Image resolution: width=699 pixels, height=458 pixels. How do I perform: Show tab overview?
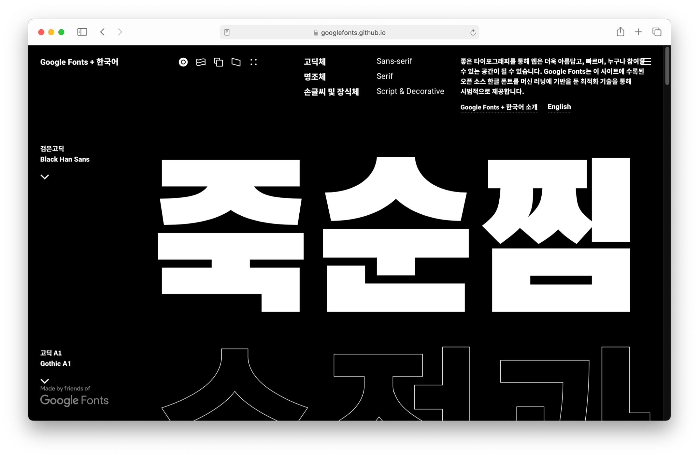click(x=657, y=32)
